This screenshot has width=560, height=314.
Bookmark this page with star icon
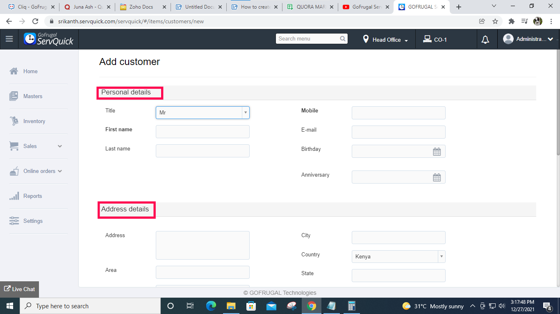click(x=495, y=21)
